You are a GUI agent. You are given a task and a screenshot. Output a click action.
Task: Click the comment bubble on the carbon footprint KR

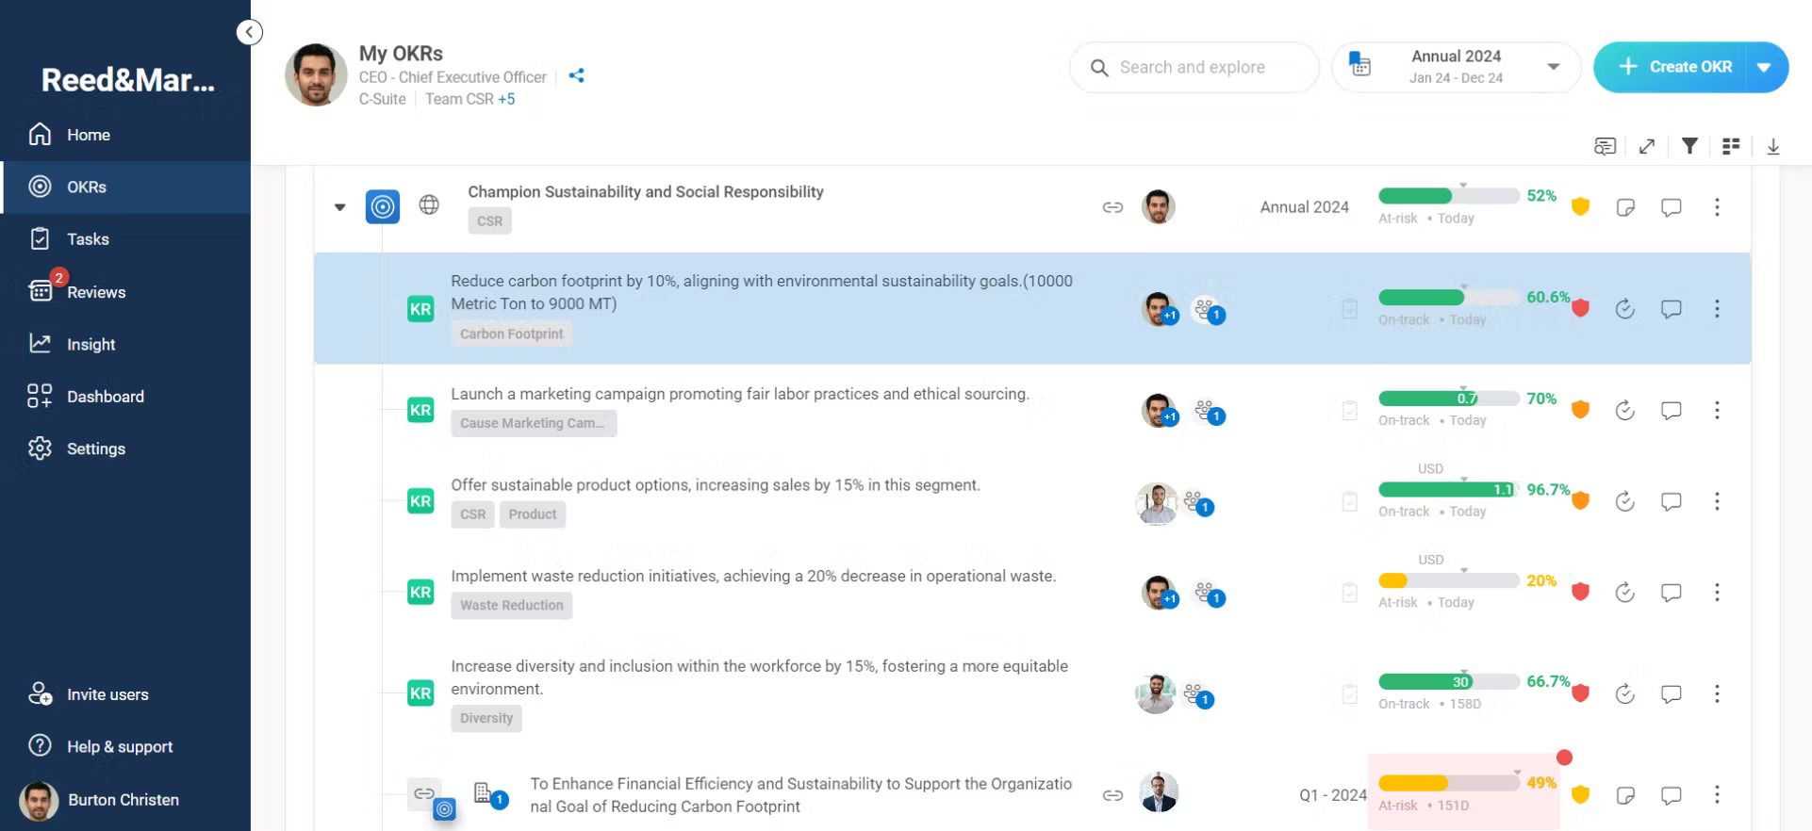pyautogui.click(x=1671, y=308)
